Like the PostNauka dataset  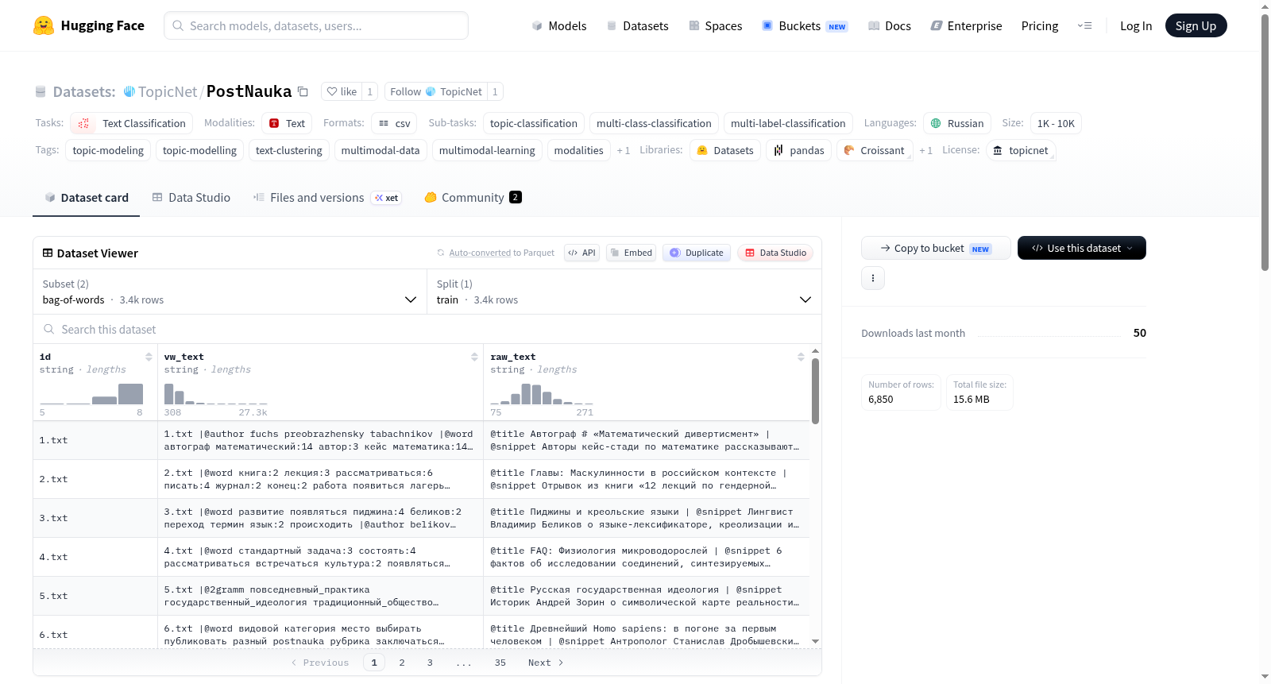342,91
